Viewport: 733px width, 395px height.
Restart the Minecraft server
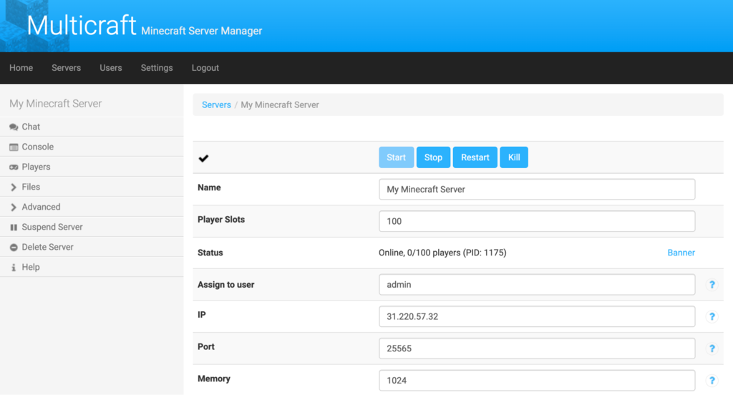pos(475,157)
